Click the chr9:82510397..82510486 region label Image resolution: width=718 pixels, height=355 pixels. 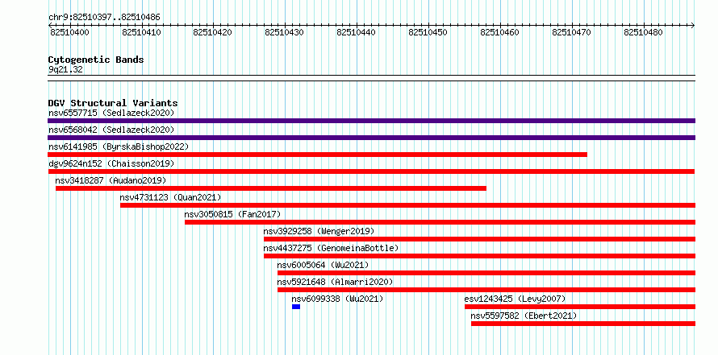[104, 18]
